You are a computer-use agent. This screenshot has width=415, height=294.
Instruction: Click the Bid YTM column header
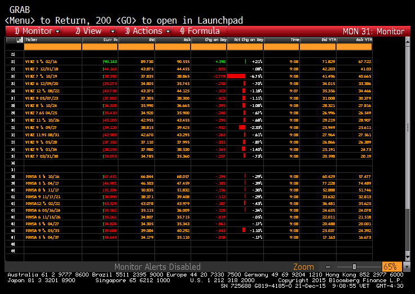pyautogui.click(x=318, y=40)
